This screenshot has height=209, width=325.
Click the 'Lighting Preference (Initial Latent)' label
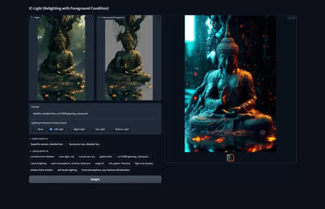pyautogui.click(x=49, y=123)
